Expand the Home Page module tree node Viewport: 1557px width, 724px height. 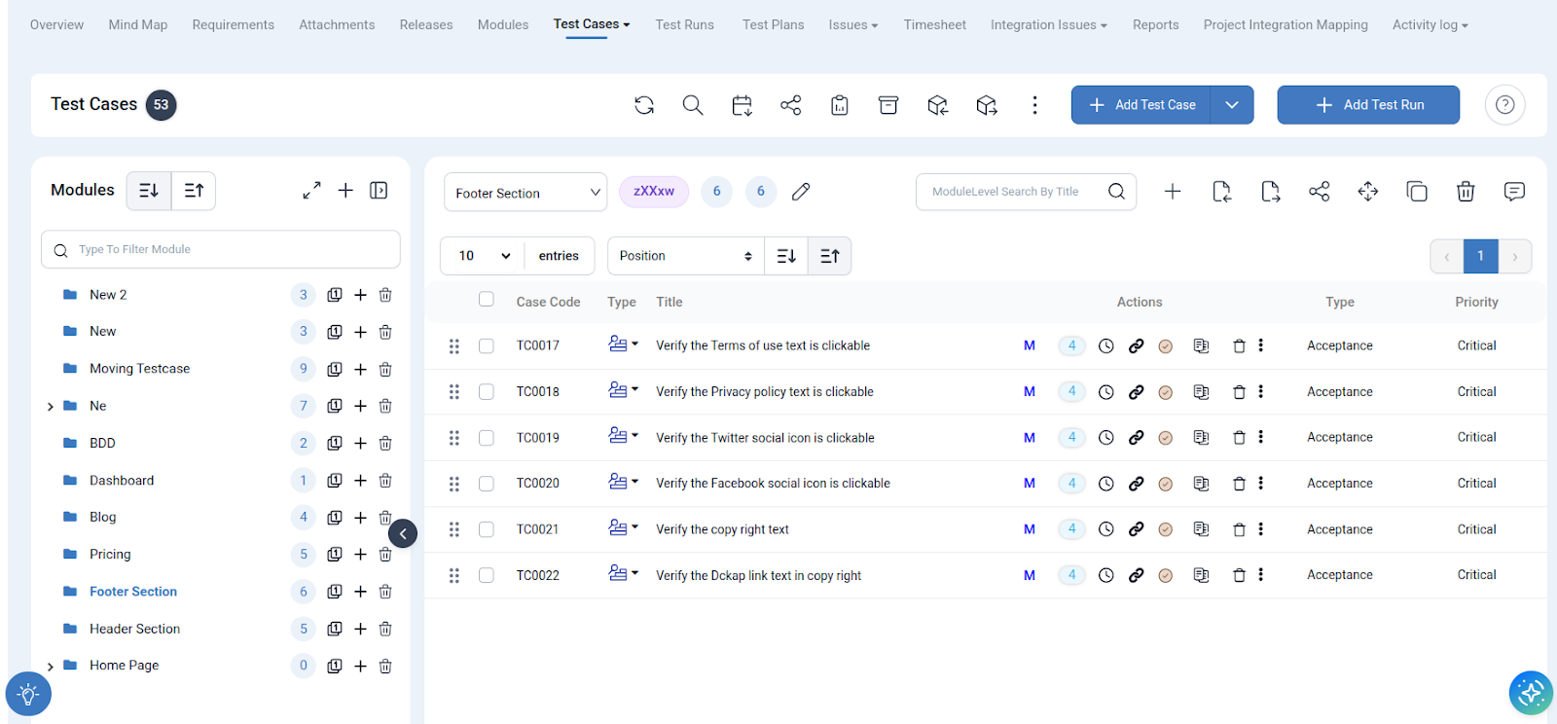[51, 667]
